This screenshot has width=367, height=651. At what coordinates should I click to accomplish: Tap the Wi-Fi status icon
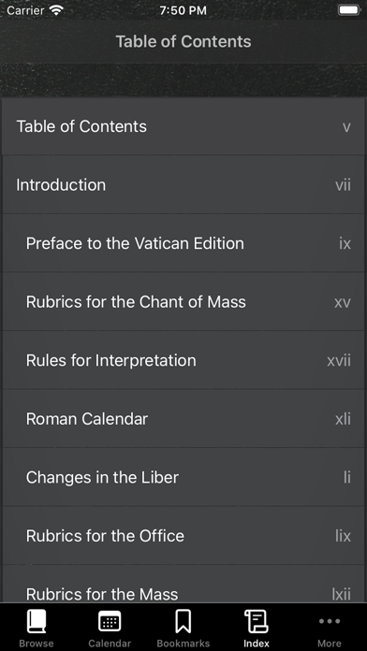click(x=55, y=10)
